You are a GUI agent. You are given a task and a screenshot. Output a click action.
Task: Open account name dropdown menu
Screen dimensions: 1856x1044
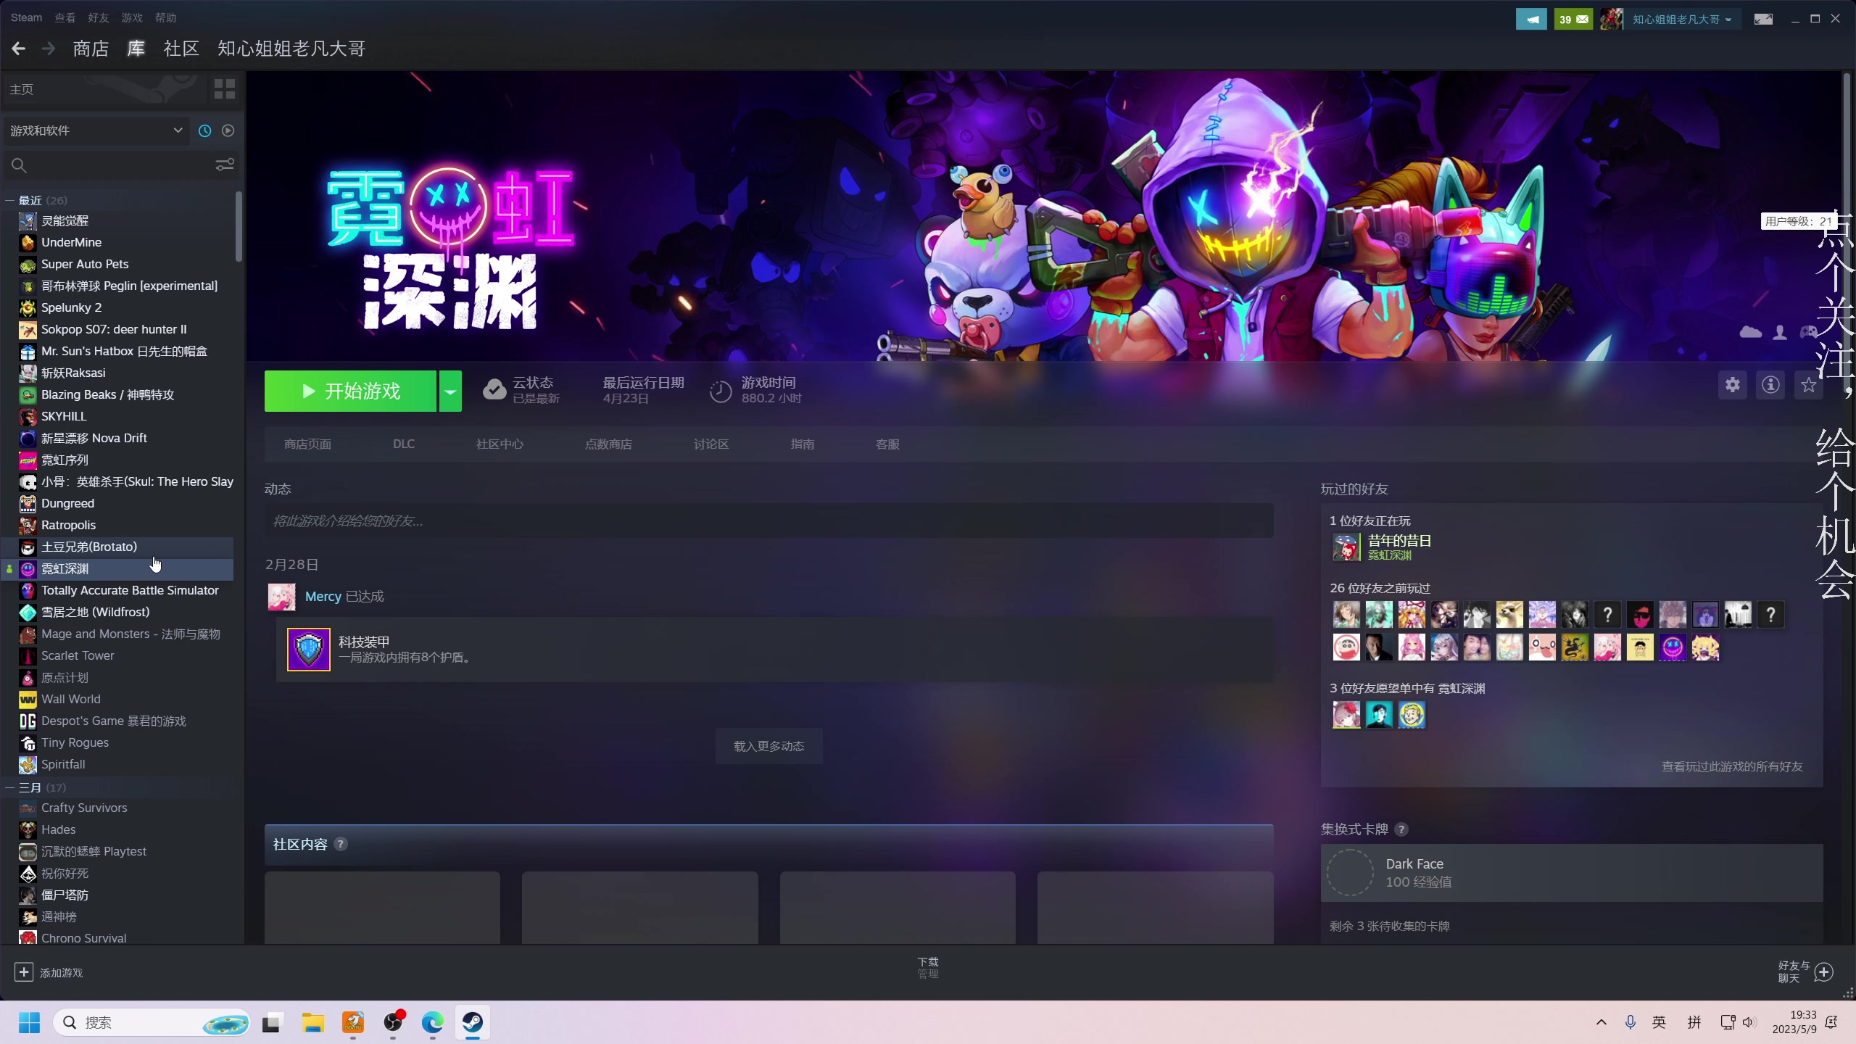click(1682, 20)
